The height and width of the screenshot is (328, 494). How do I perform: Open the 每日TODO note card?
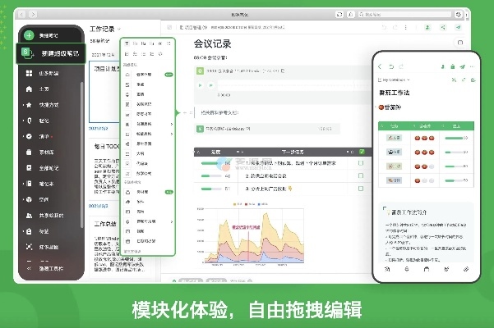point(104,168)
